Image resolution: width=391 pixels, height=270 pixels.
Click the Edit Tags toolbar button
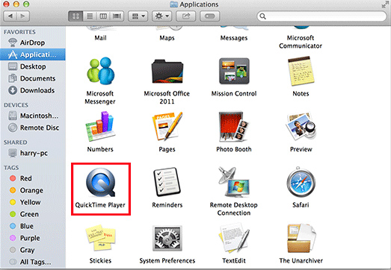coord(210,16)
